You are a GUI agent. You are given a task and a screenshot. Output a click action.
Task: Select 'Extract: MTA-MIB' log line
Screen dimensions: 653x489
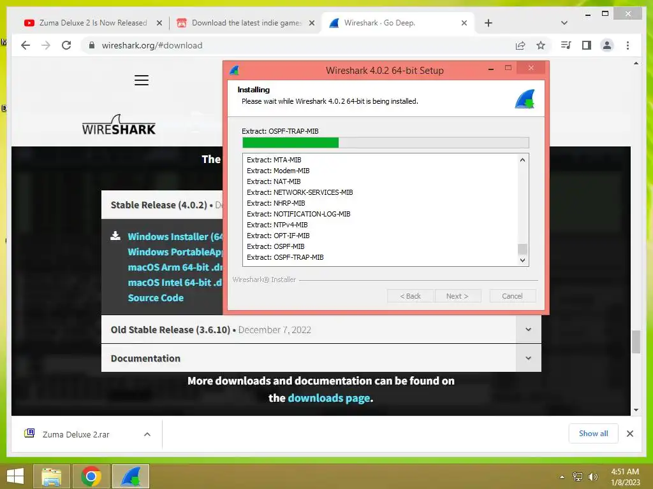coord(274,160)
